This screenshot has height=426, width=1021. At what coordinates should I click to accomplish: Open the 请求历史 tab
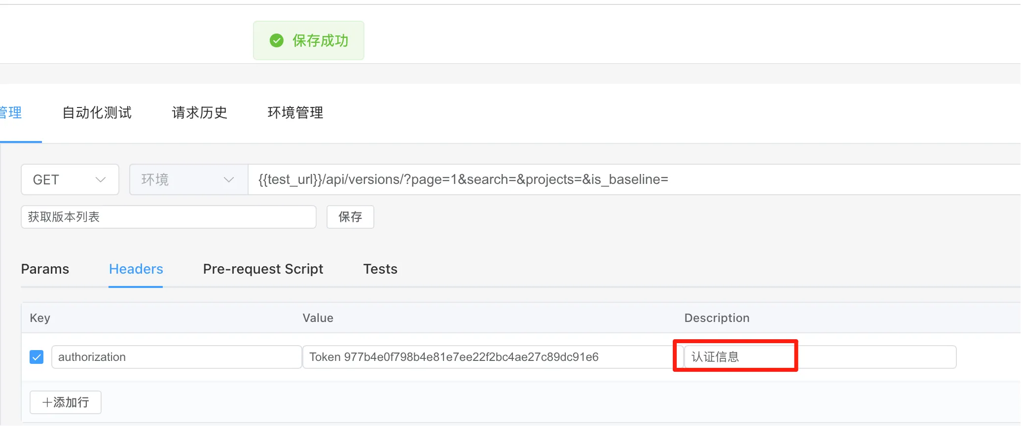click(199, 113)
